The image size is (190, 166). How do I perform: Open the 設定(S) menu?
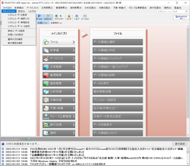(21, 11)
